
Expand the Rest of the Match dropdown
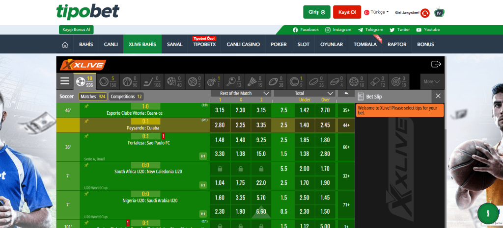[266, 93]
